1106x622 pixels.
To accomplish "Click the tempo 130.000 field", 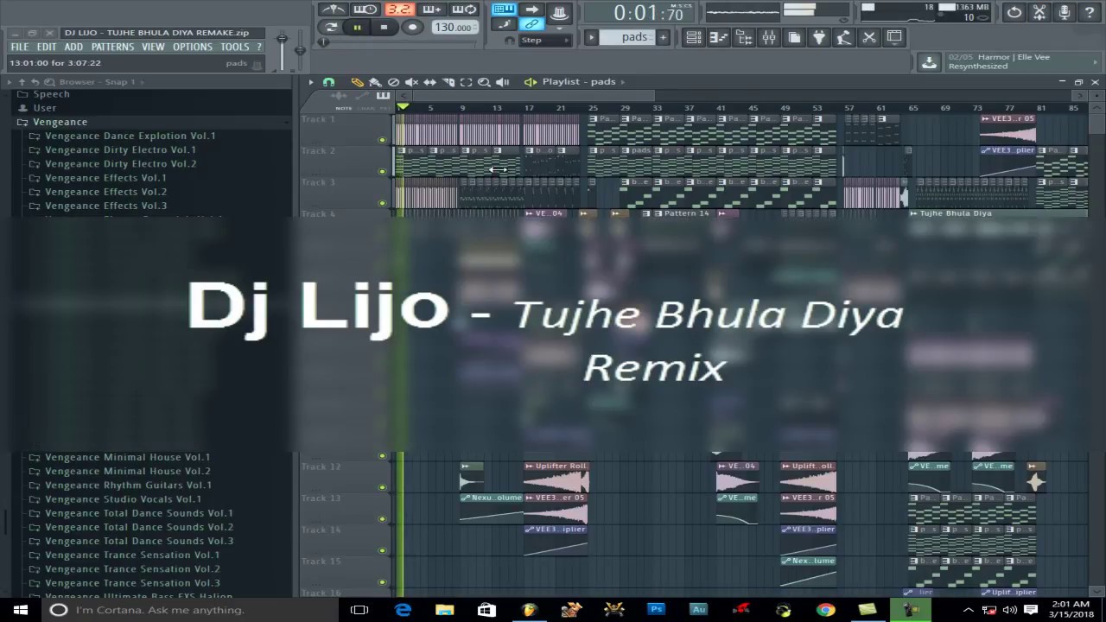I will pos(455,28).
